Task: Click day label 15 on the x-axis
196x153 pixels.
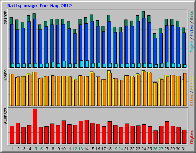Action: 92,149
